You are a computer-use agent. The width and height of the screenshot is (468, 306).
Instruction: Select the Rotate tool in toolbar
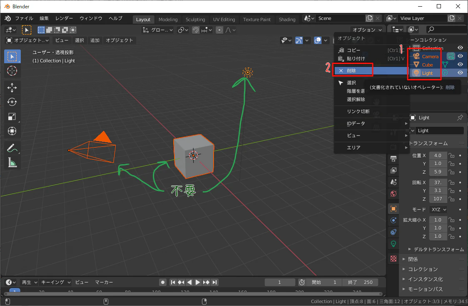point(12,102)
